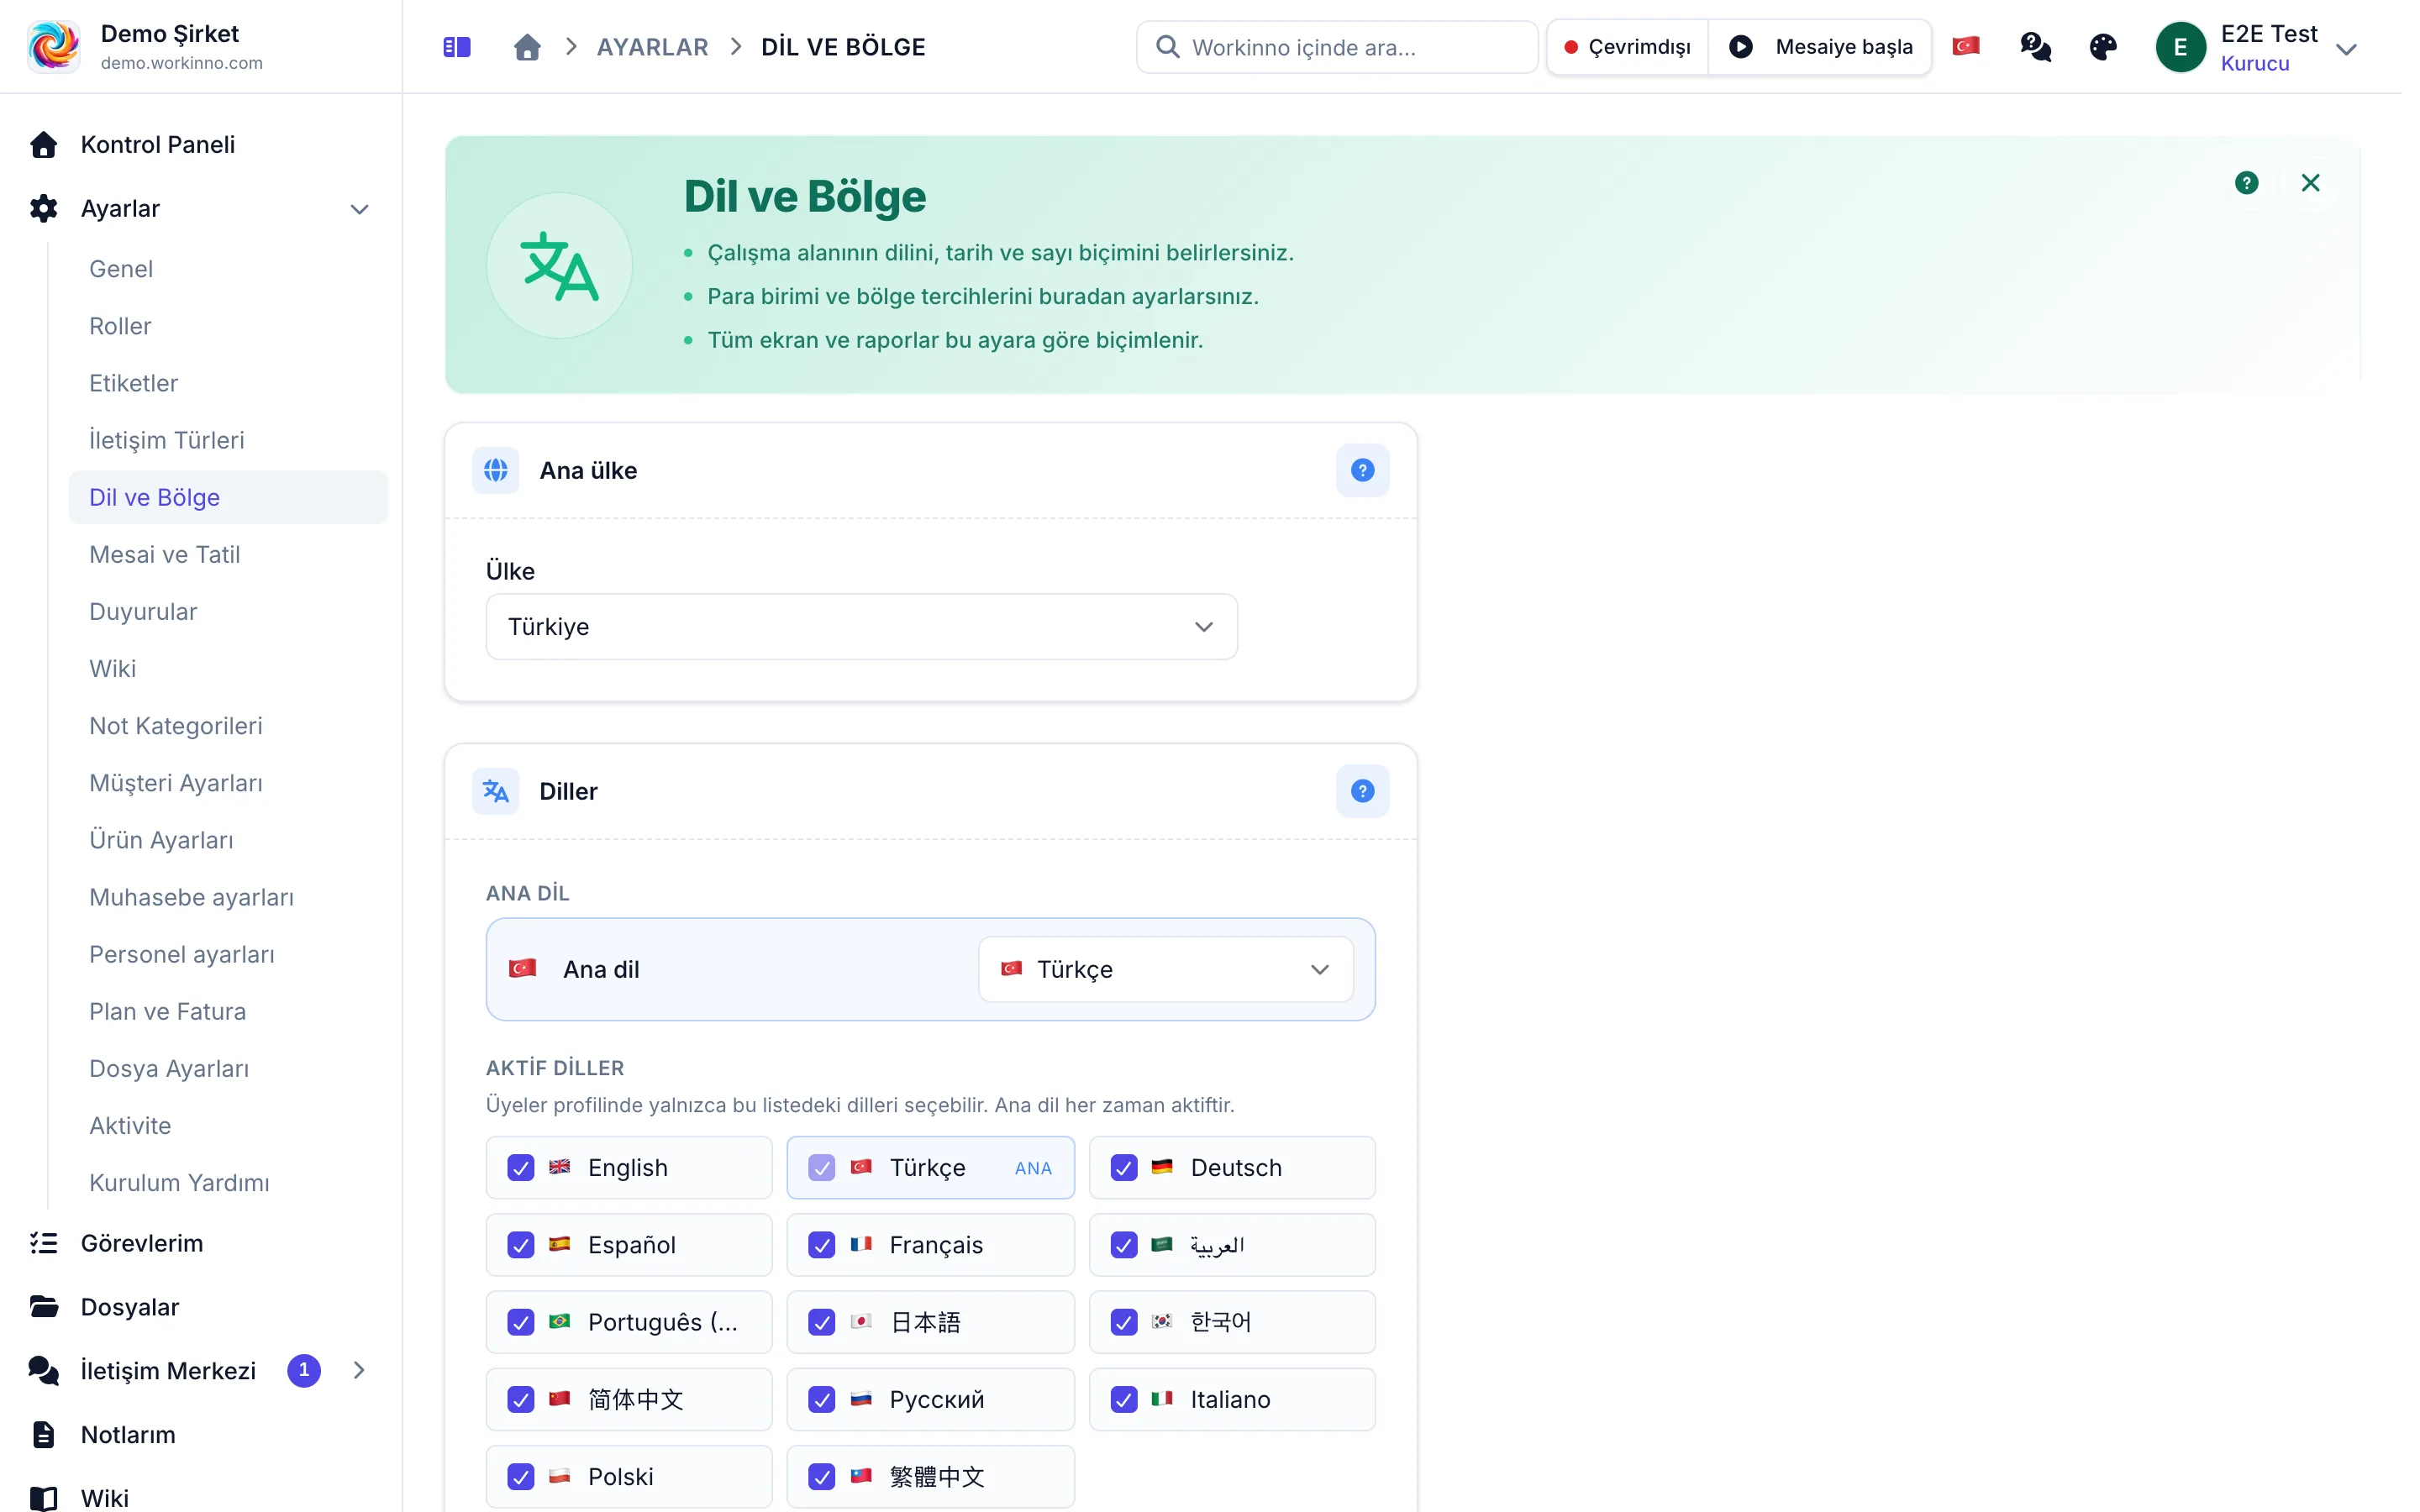
Task: Close the Dil ve Bölge info banner
Action: tap(2310, 183)
